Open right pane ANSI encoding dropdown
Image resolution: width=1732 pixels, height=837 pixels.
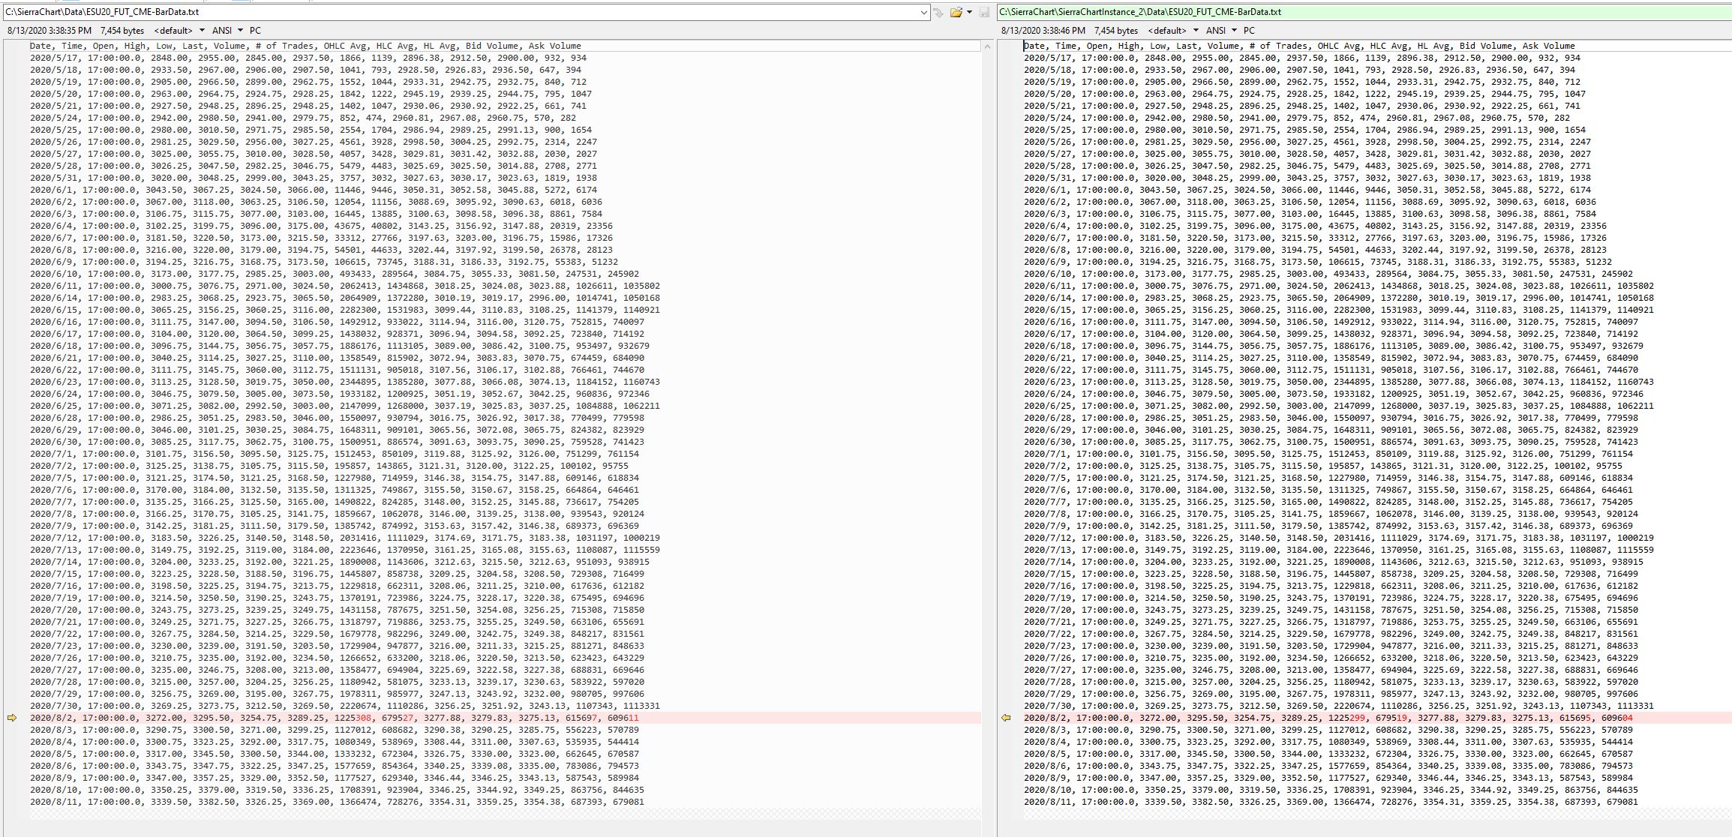pos(1234,31)
